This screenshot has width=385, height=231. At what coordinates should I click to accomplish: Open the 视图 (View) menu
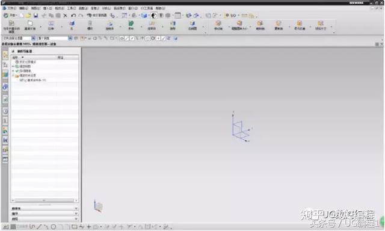[35, 8]
